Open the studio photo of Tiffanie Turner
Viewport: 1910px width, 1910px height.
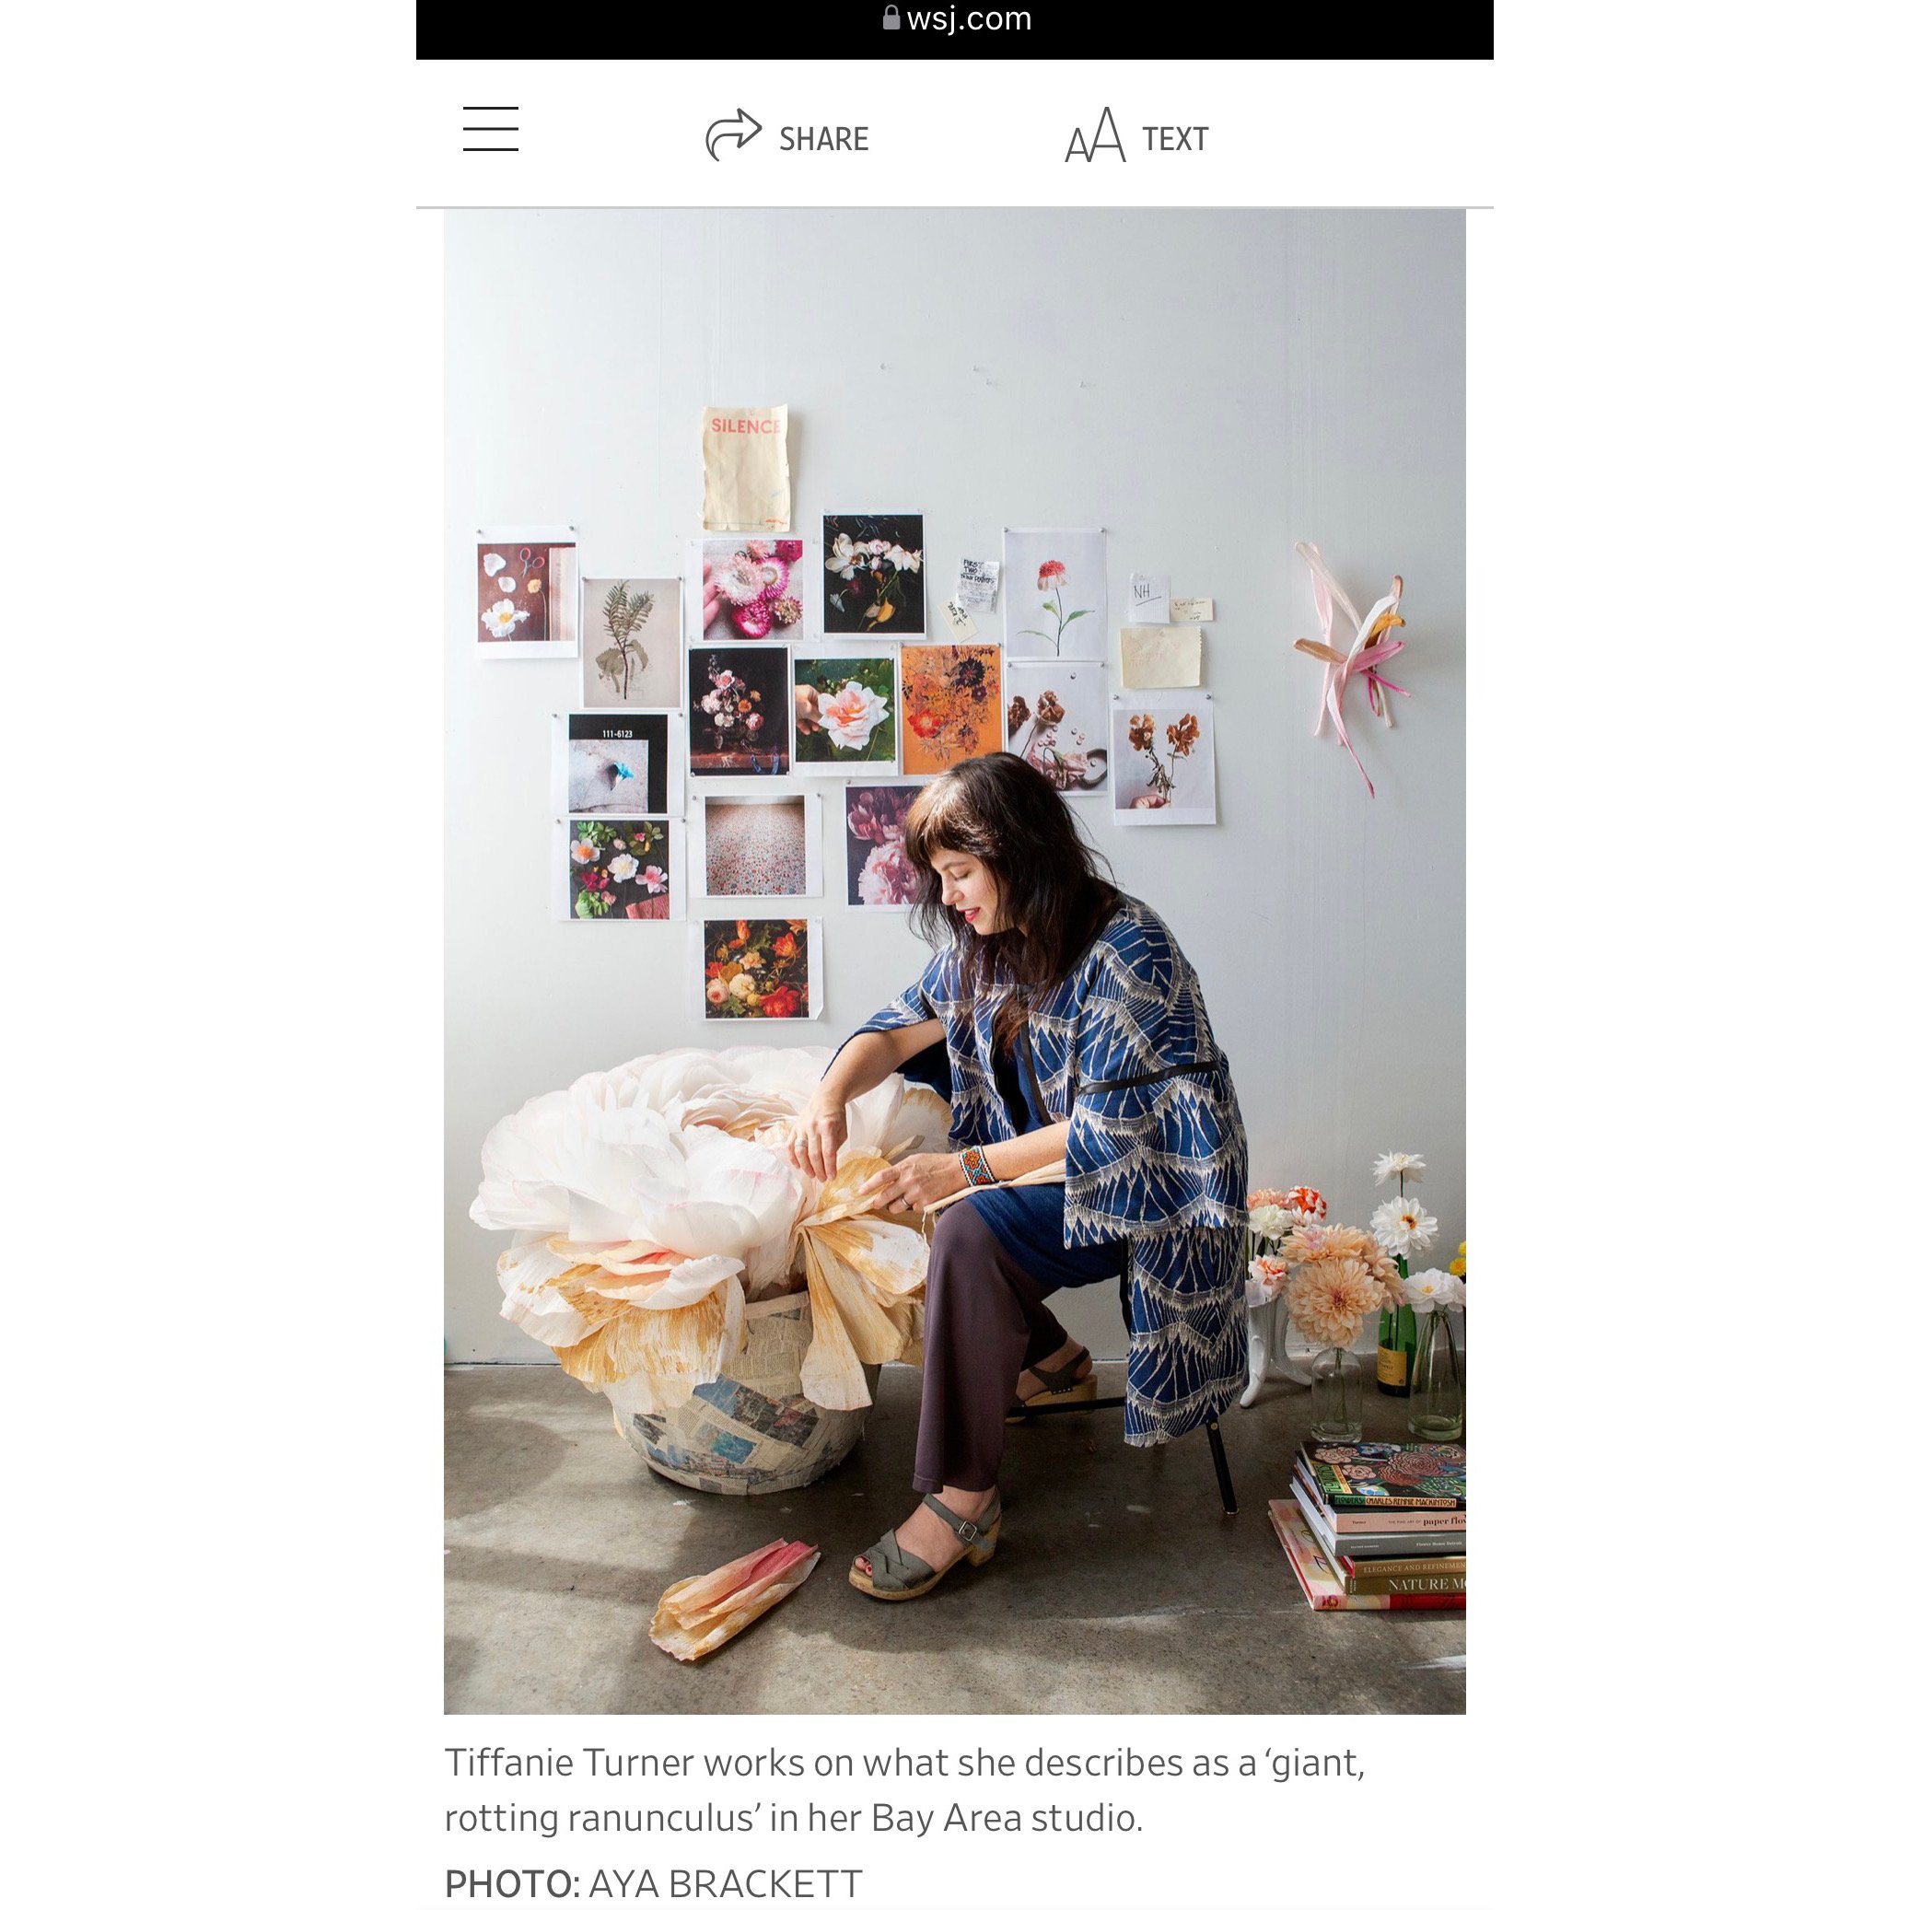(x=954, y=961)
